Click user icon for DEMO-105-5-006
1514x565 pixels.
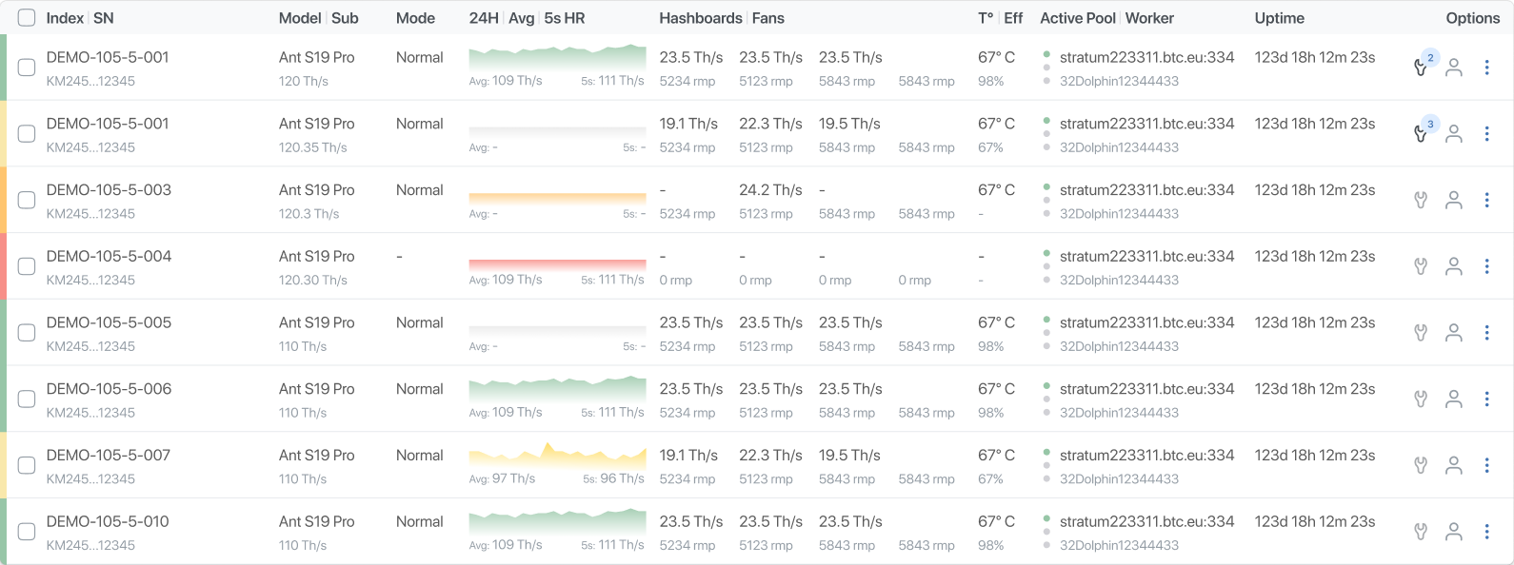pyautogui.click(x=1454, y=399)
